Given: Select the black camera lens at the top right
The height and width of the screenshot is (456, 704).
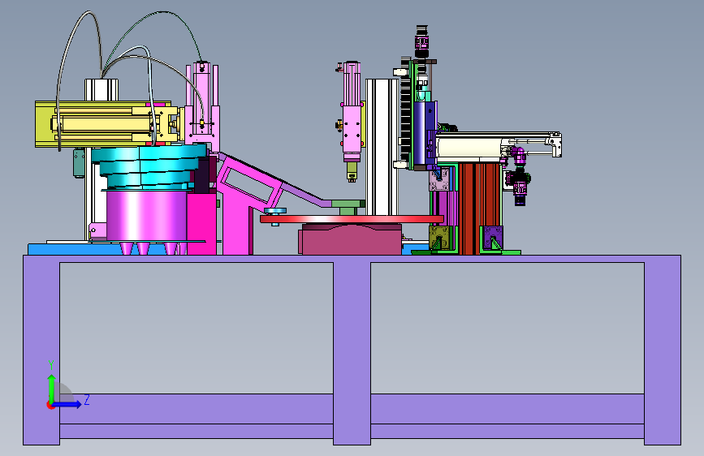Looking at the screenshot, I should click(x=421, y=41).
